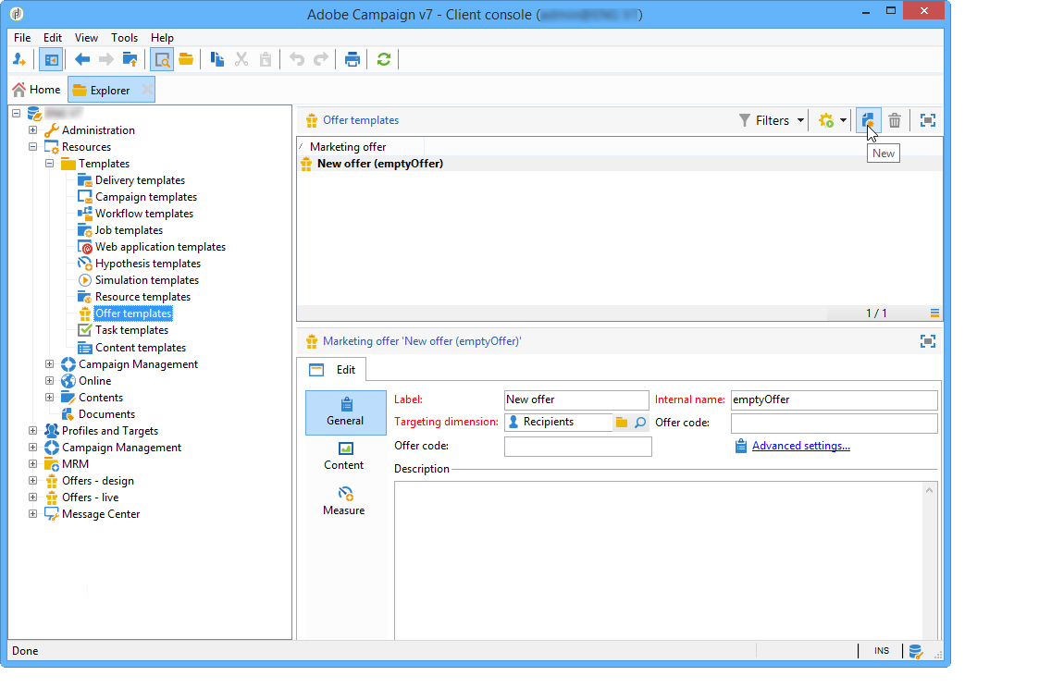Click the forward navigation arrow in toolbar
Viewport: 1039px width, 688px height.
click(106, 59)
